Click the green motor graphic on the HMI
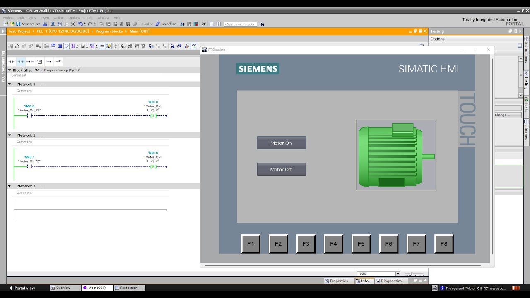Screen dimensions: 530x298 pyautogui.click(x=396, y=155)
